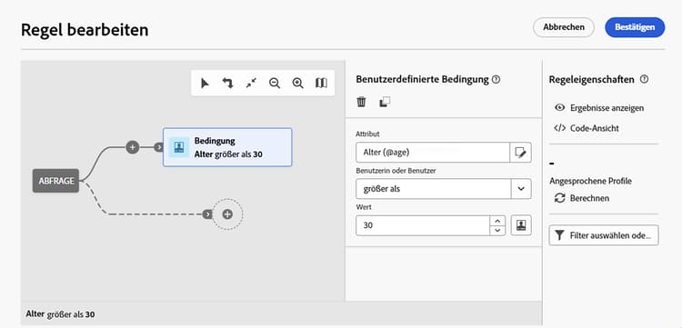Edit the Attribut expression icon

tap(521, 153)
